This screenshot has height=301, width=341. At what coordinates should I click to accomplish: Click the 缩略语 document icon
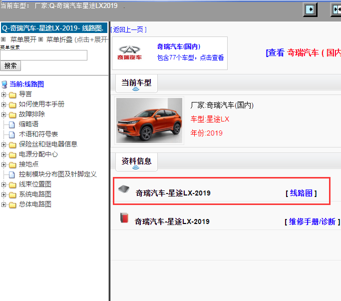[x=12, y=125]
